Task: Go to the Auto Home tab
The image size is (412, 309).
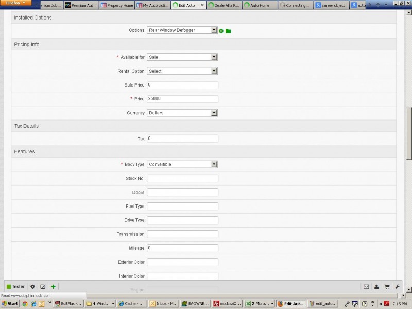Action: [260, 5]
